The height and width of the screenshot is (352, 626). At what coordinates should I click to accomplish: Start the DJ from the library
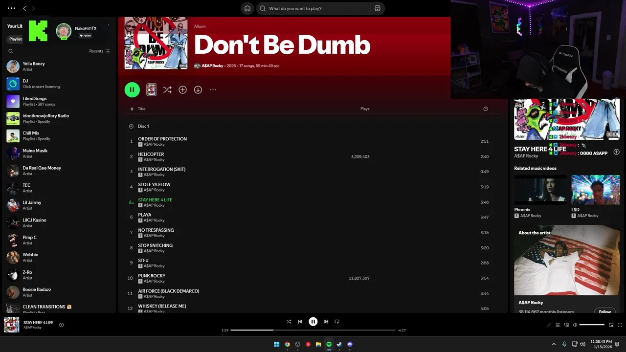click(59, 84)
